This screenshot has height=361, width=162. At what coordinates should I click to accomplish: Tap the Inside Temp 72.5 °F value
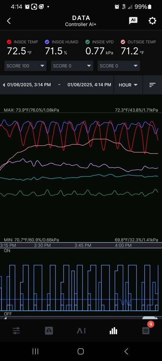19,51
